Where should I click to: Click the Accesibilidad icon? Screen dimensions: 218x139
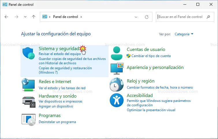point(117,100)
